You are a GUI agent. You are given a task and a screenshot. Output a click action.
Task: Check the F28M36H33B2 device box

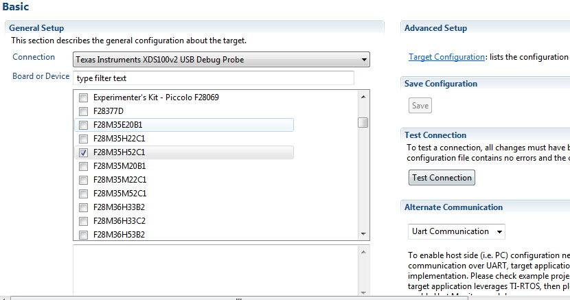[83, 207]
